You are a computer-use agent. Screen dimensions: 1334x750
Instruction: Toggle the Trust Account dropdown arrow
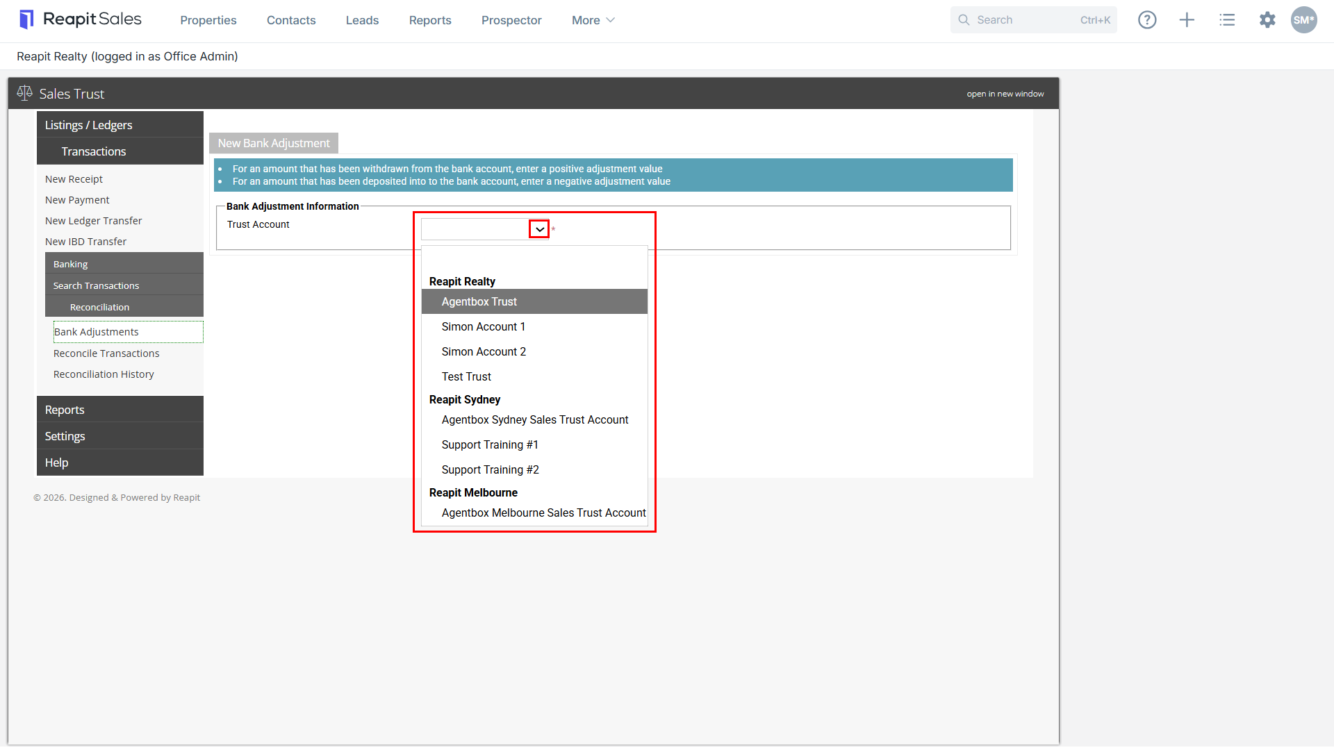pyautogui.click(x=539, y=229)
